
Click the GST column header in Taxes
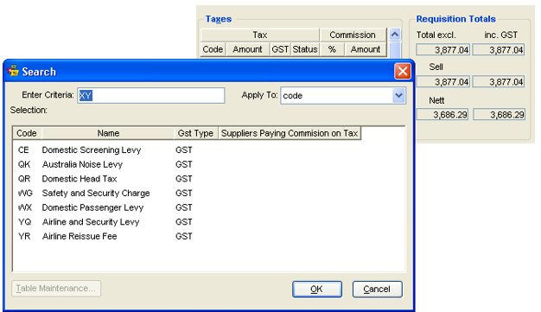(x=280, y=49)
